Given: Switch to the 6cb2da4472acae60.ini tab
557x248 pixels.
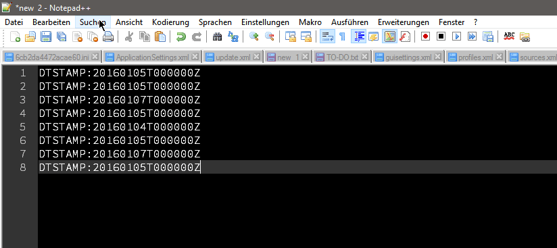Looking at the screenshot, I should tap(52, 57).
